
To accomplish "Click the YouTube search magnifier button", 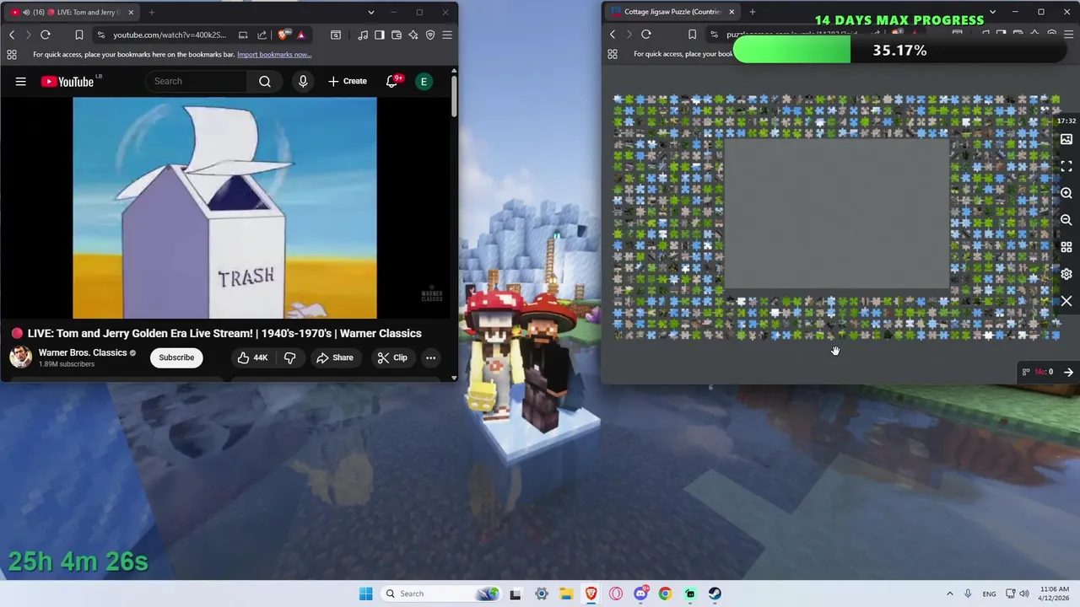I will (265, 82).
